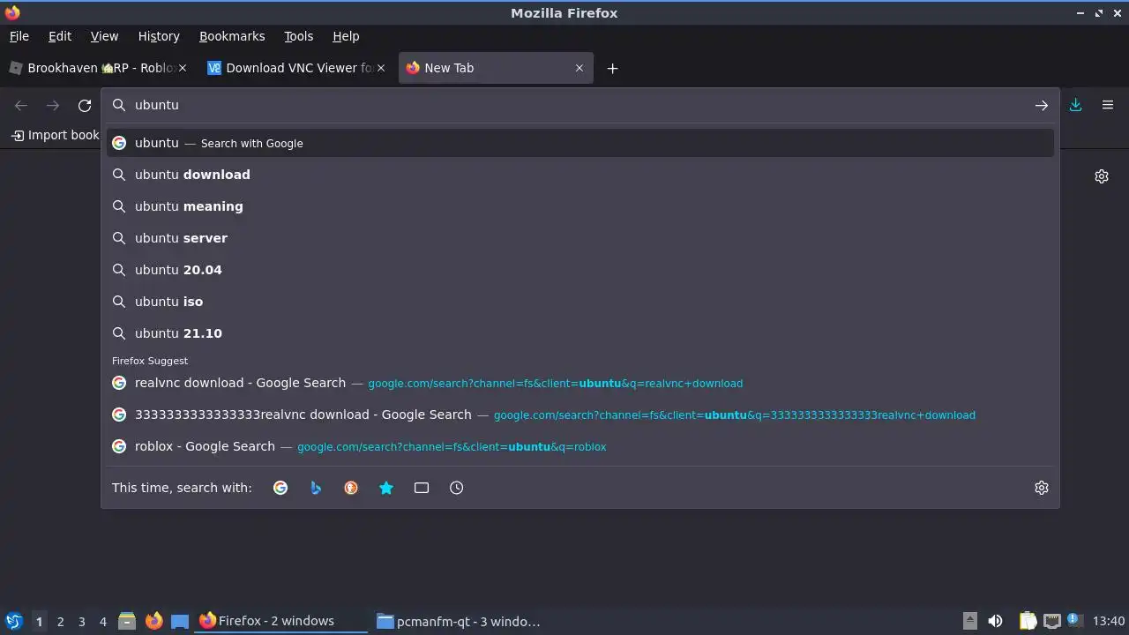1129x635 pixels.
Task: Switch to virtual desktop 4
Action: coord(102,621)
